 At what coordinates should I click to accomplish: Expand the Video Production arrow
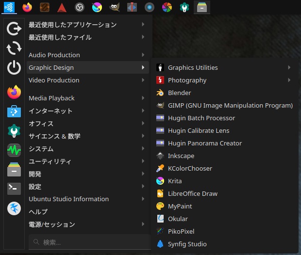[x=143, y=80]
